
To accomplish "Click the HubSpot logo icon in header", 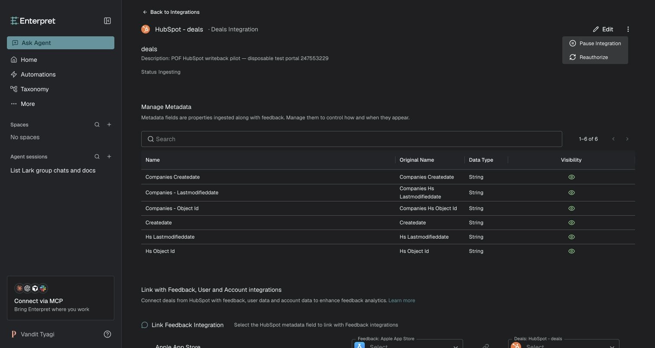I will coord(146,29).
